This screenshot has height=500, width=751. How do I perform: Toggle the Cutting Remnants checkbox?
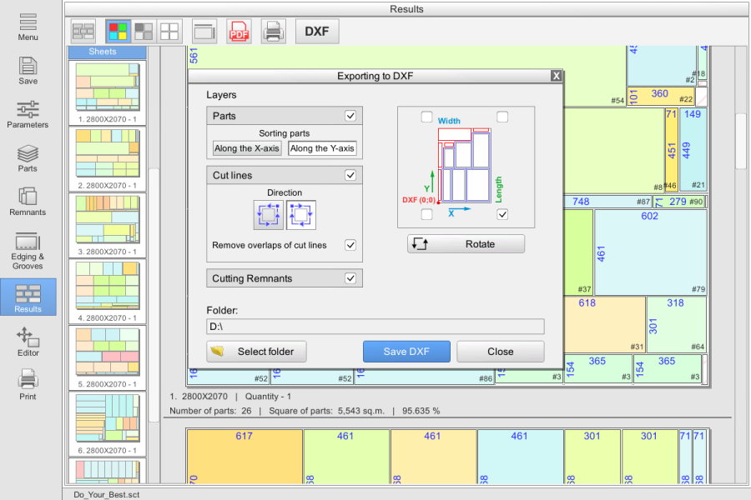pos(350,278)
